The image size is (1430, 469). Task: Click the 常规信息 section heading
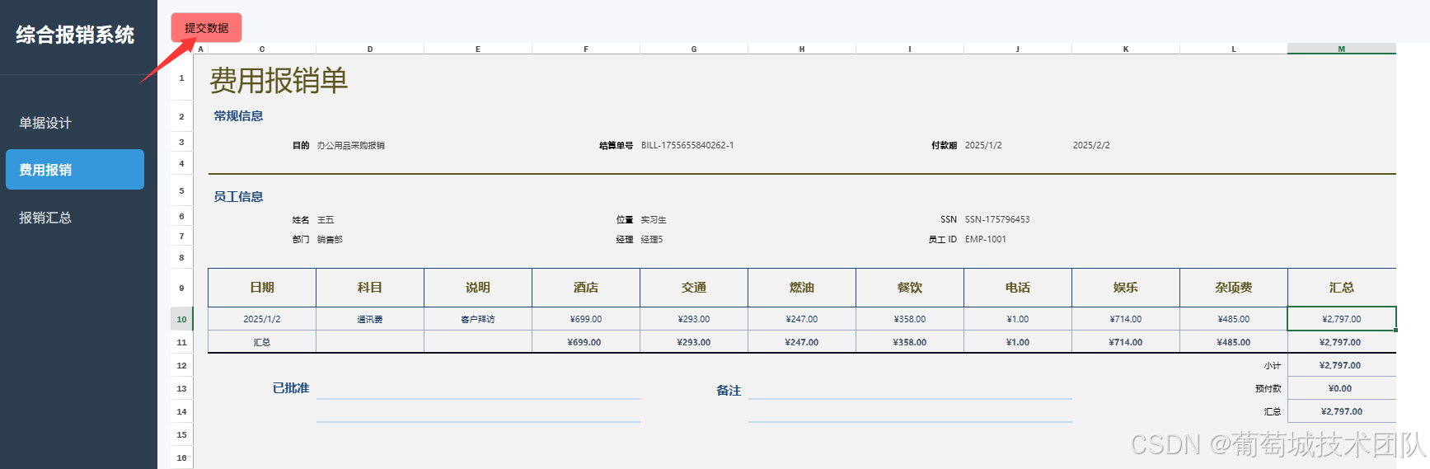(238, 116)
